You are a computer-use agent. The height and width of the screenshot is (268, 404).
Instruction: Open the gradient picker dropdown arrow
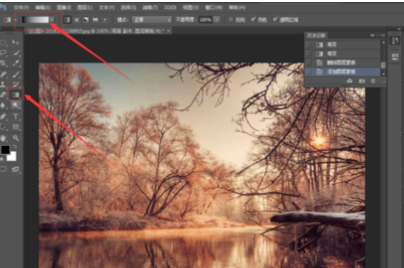(x=52, y=20)
